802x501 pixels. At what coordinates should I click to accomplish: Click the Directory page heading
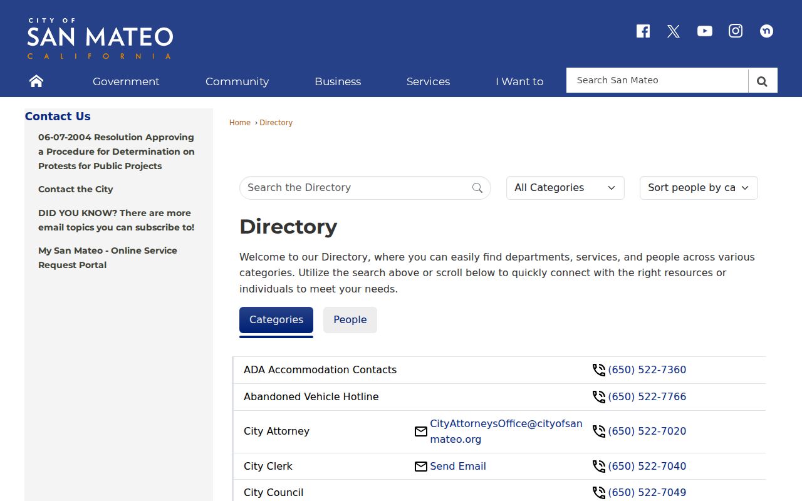point(288,227)
